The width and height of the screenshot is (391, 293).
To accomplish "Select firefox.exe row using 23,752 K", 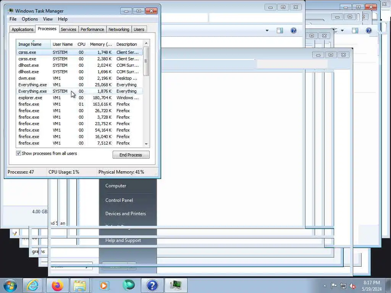I will (x=79, y=124).
